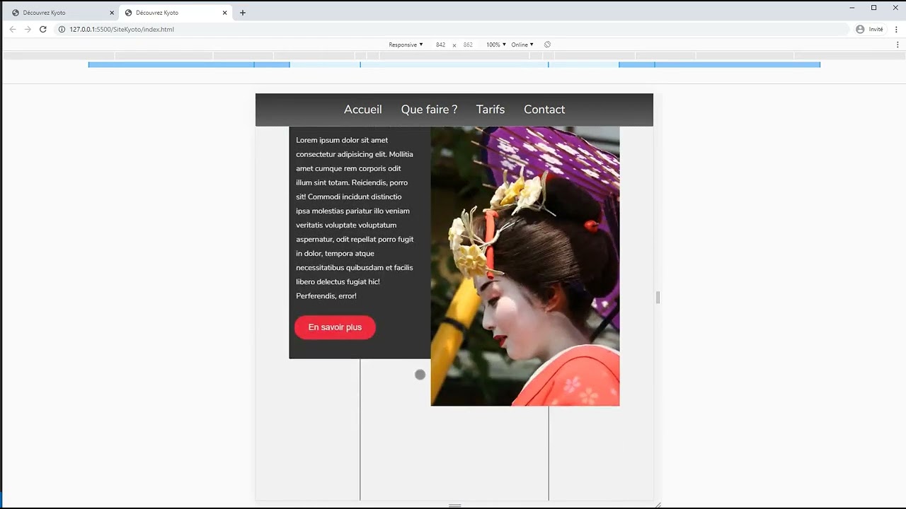The height and width of the screenshot is (509, 906).
Task: Open the Contact navigation link
Action: (544, 110)
